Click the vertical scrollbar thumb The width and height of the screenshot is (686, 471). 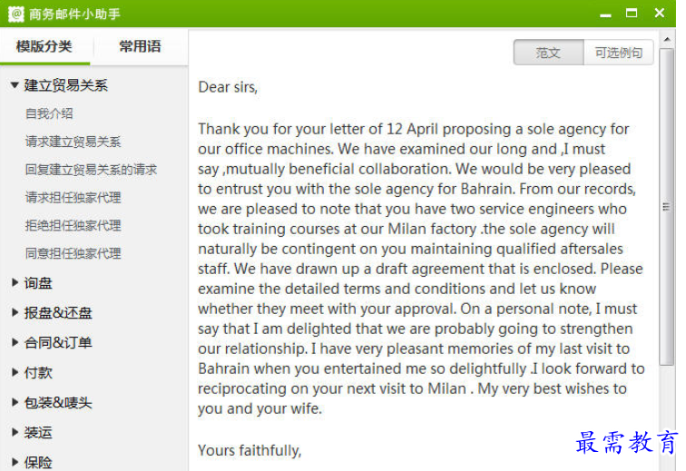pyautogui.click(x=667, y=207)
